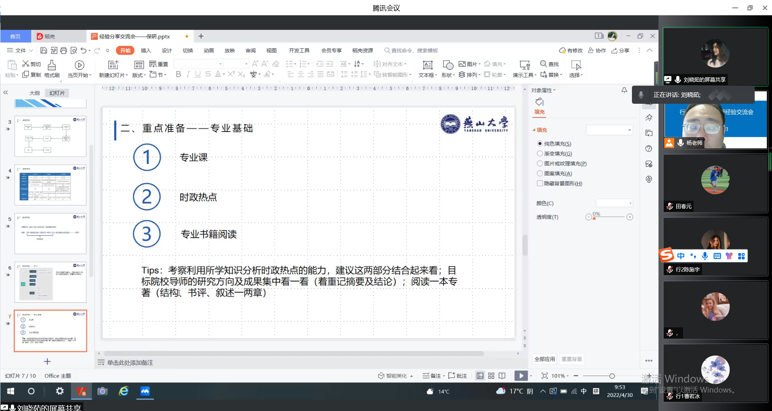Open WPS app from Windows taskbar
Viewport: 772px width, 411px height.
81,391
